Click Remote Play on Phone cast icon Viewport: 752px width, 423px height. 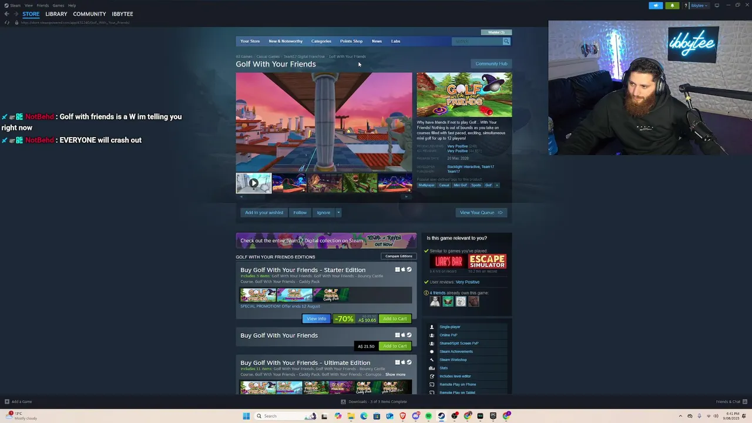click(432, 384)
